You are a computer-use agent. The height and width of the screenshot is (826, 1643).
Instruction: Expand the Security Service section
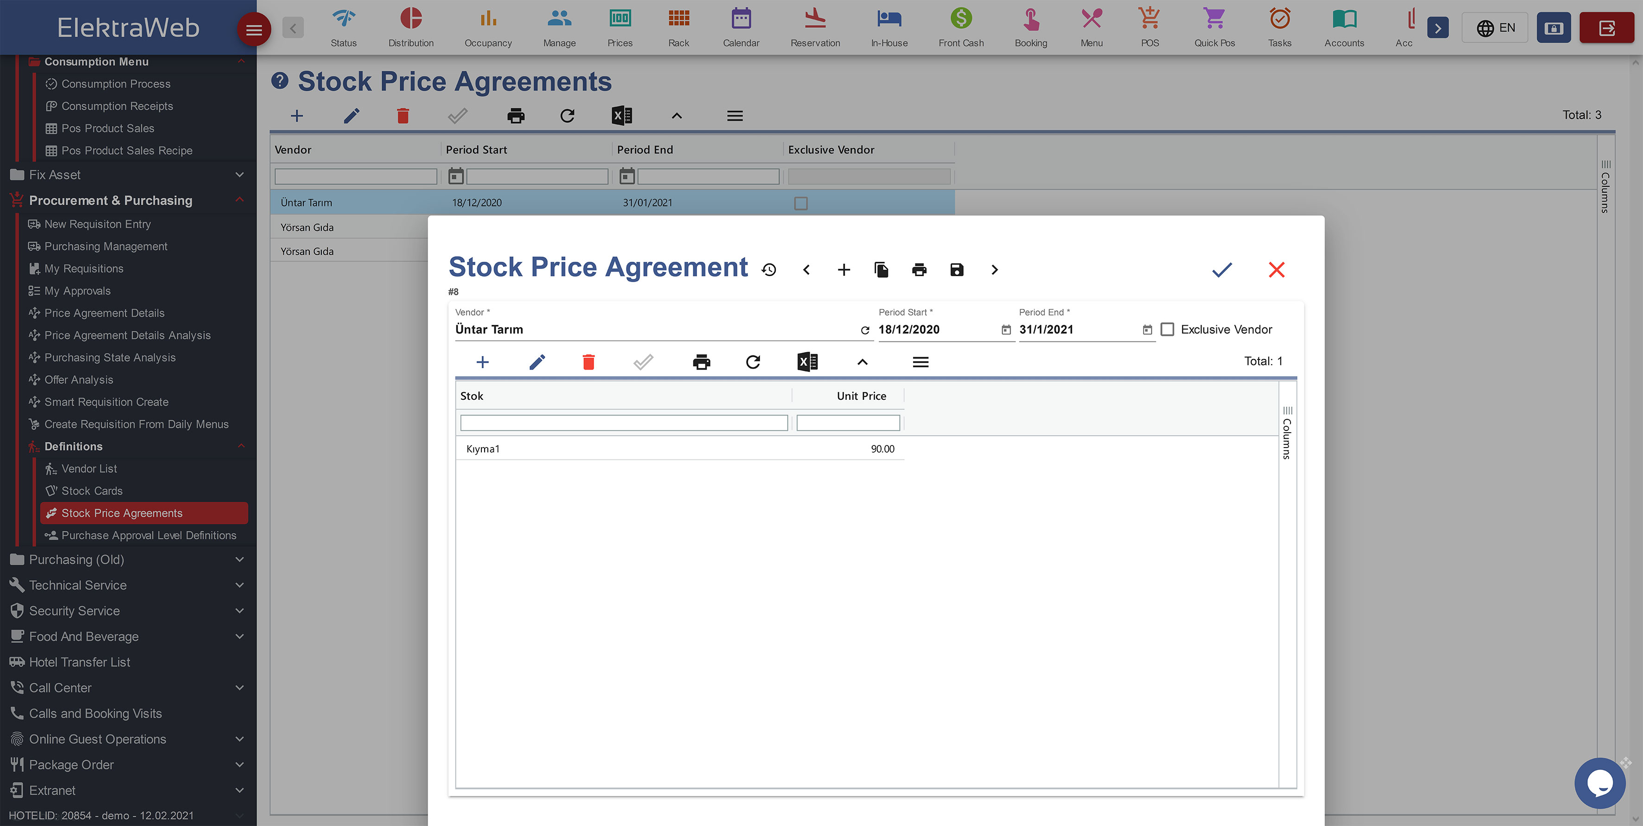point(240,611)
